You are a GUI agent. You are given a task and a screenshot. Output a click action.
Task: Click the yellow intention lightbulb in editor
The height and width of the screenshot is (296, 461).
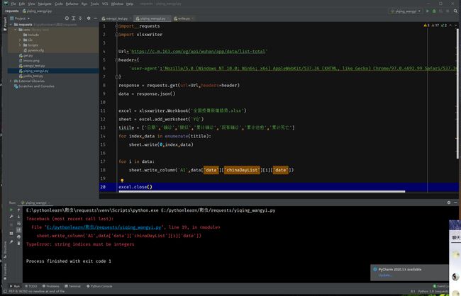(x=122, y=180)
